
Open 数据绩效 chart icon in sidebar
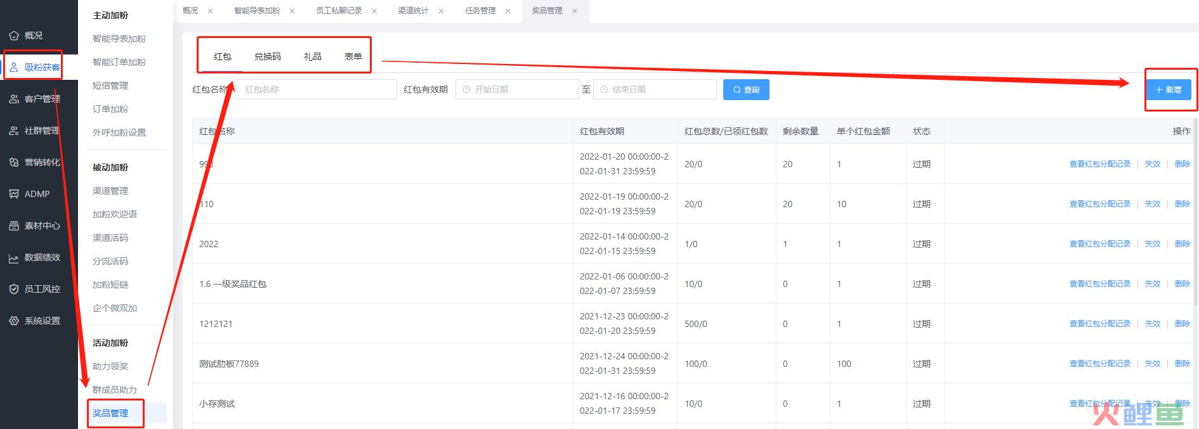[14, 257]
